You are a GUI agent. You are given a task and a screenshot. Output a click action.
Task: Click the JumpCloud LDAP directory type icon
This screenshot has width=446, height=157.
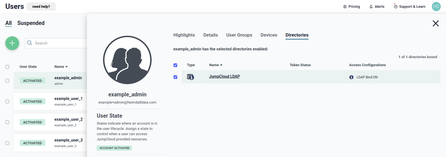[191, 77]
